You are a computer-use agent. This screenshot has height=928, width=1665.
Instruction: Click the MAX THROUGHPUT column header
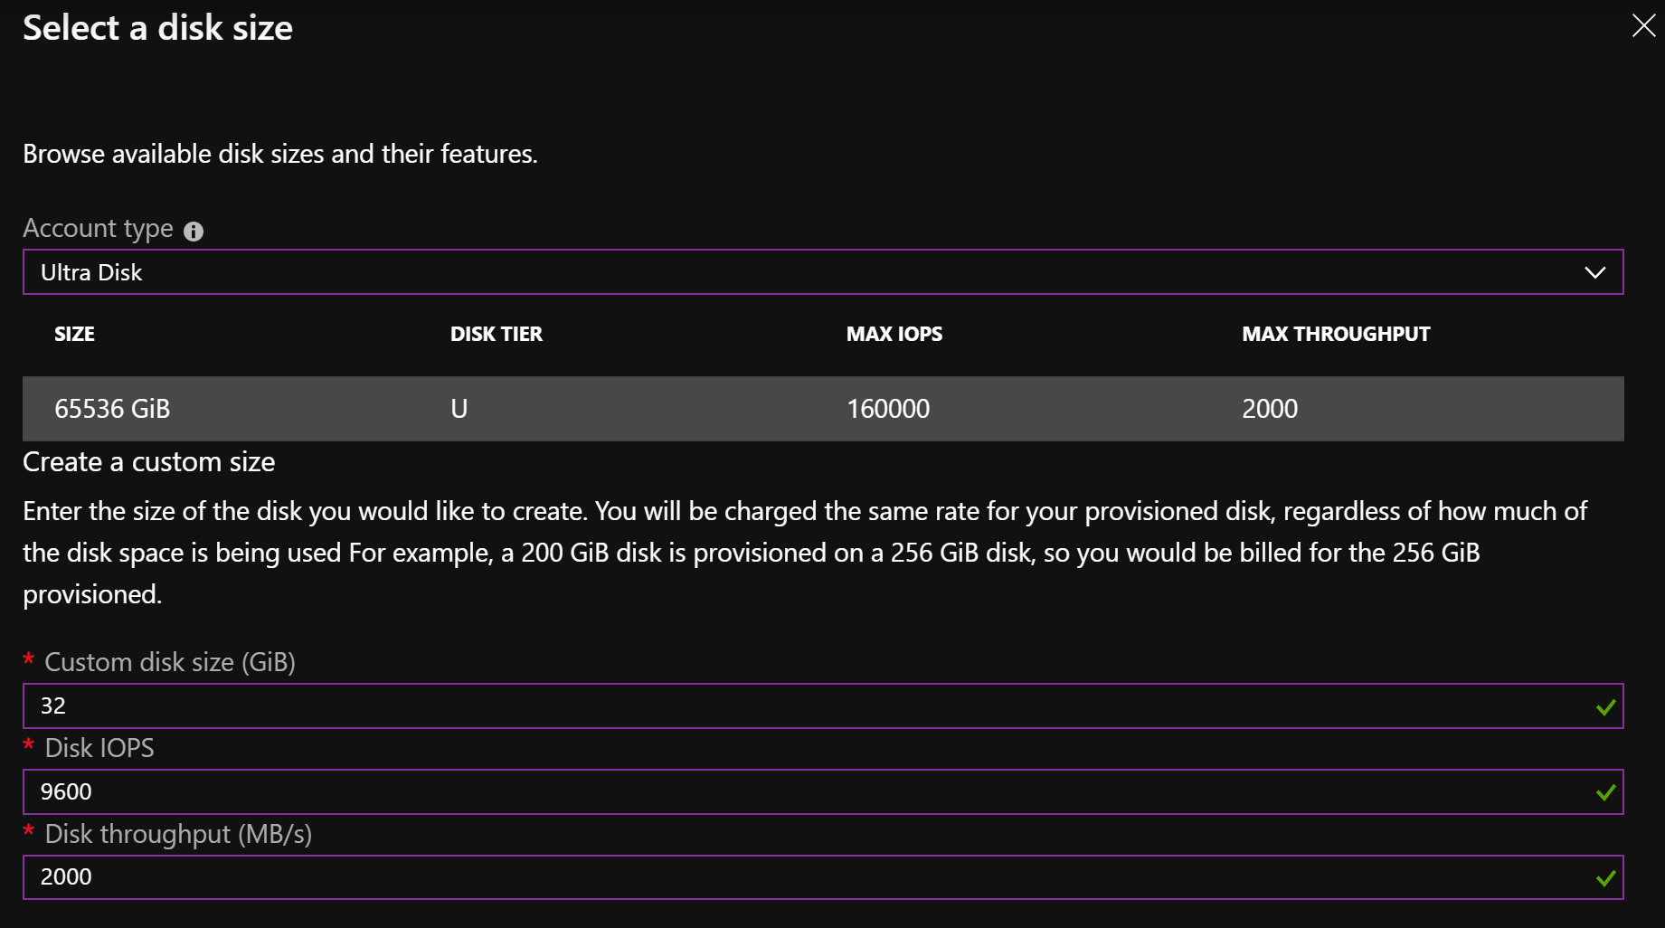(1335, 334)
